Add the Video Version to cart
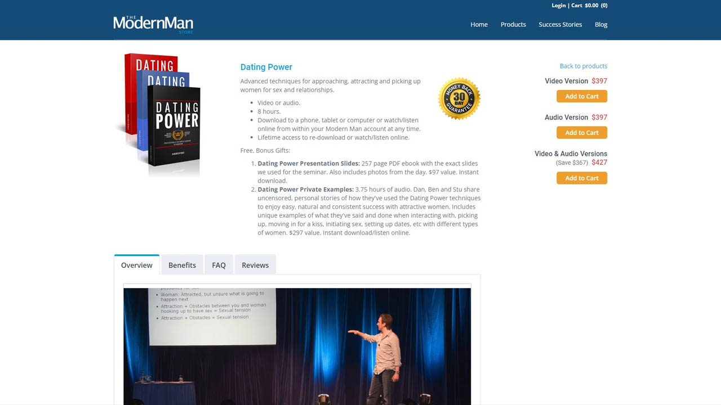This screenshot has height=405, width=721. (581, 96)
